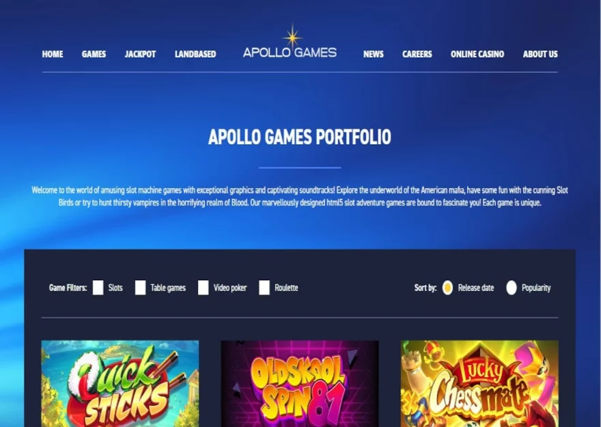The width and height of the screenshot is (601, 427).
Task: Sort games by Popularity
Action: tap(512, 288)
